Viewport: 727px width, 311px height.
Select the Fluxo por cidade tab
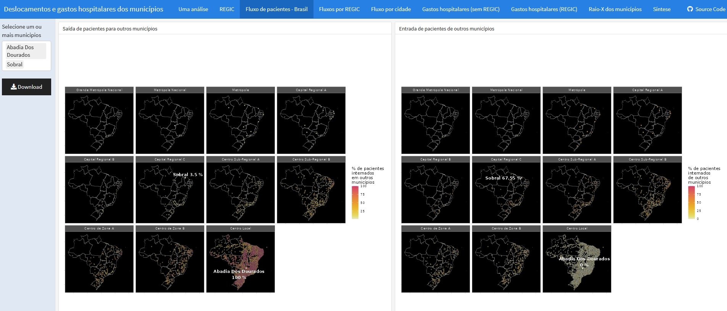coord(391,9)
